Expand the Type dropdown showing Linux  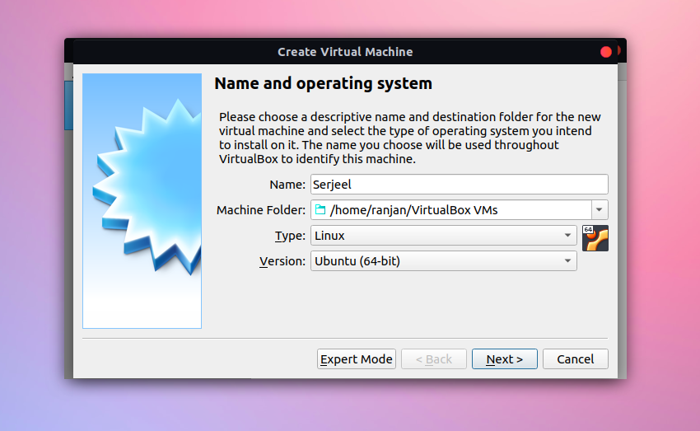click(x=443, y=236)
